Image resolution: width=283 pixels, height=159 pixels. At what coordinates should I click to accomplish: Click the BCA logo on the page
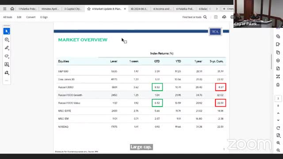(215, 31)
